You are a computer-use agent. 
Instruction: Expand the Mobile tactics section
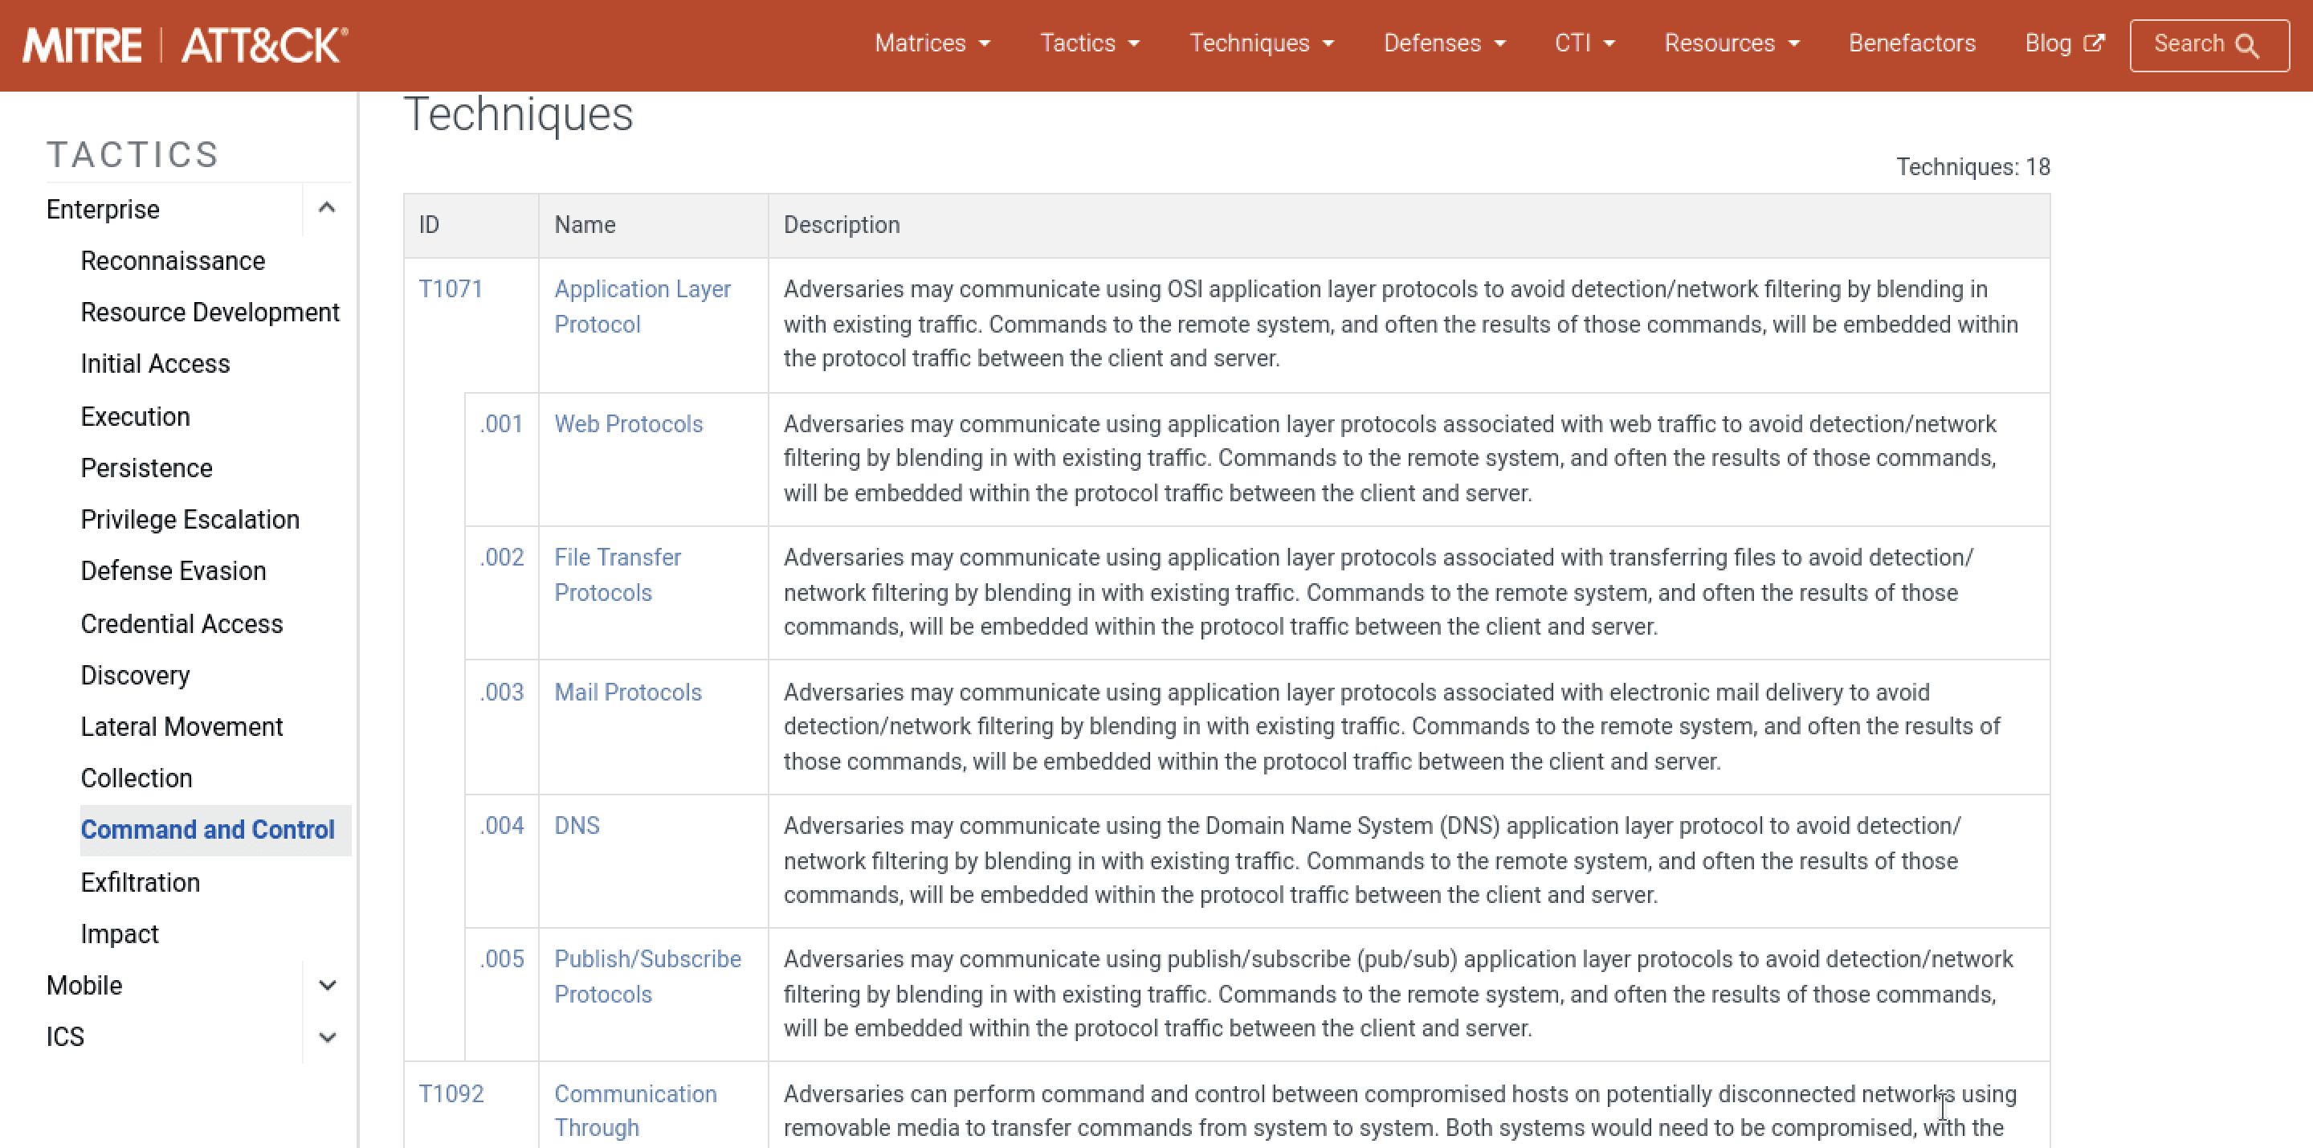[x=327, y=986]
